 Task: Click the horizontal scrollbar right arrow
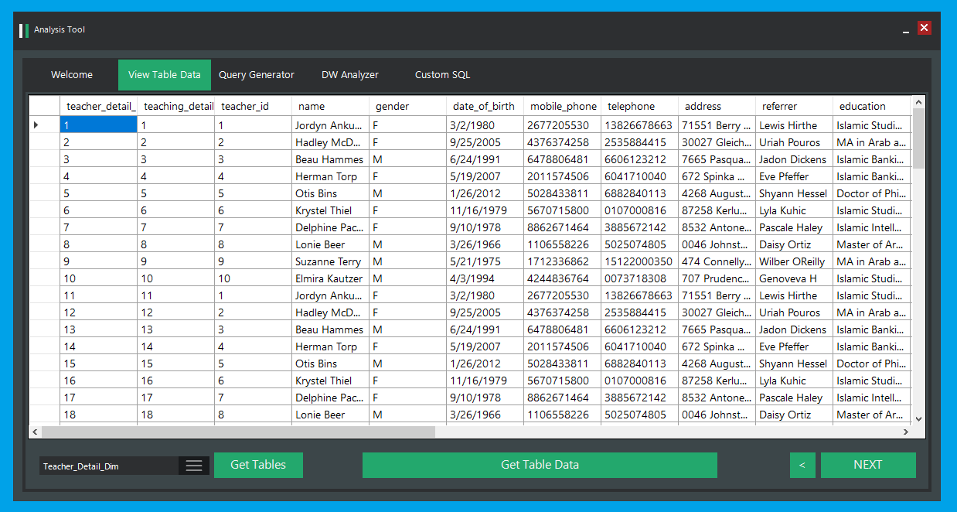(907, 432)
